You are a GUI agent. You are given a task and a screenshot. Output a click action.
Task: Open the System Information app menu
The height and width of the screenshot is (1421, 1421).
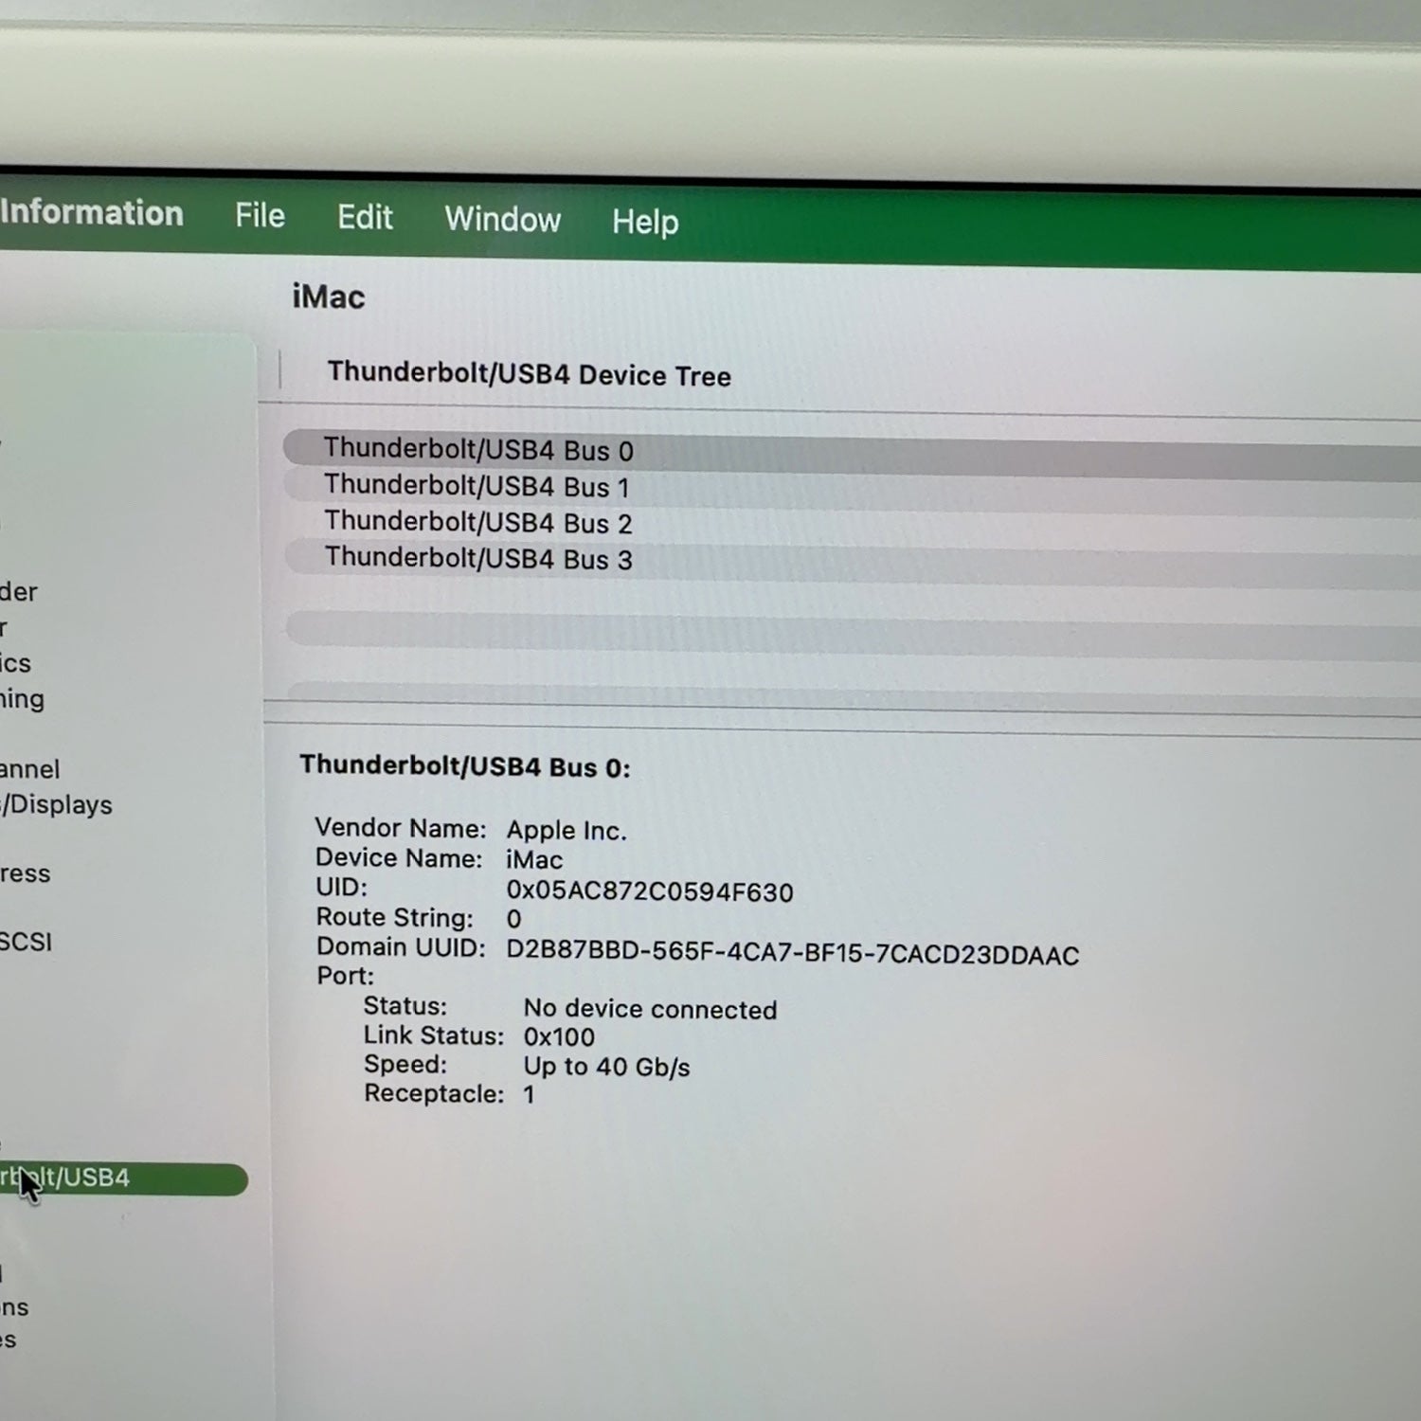tap(92, 213)
